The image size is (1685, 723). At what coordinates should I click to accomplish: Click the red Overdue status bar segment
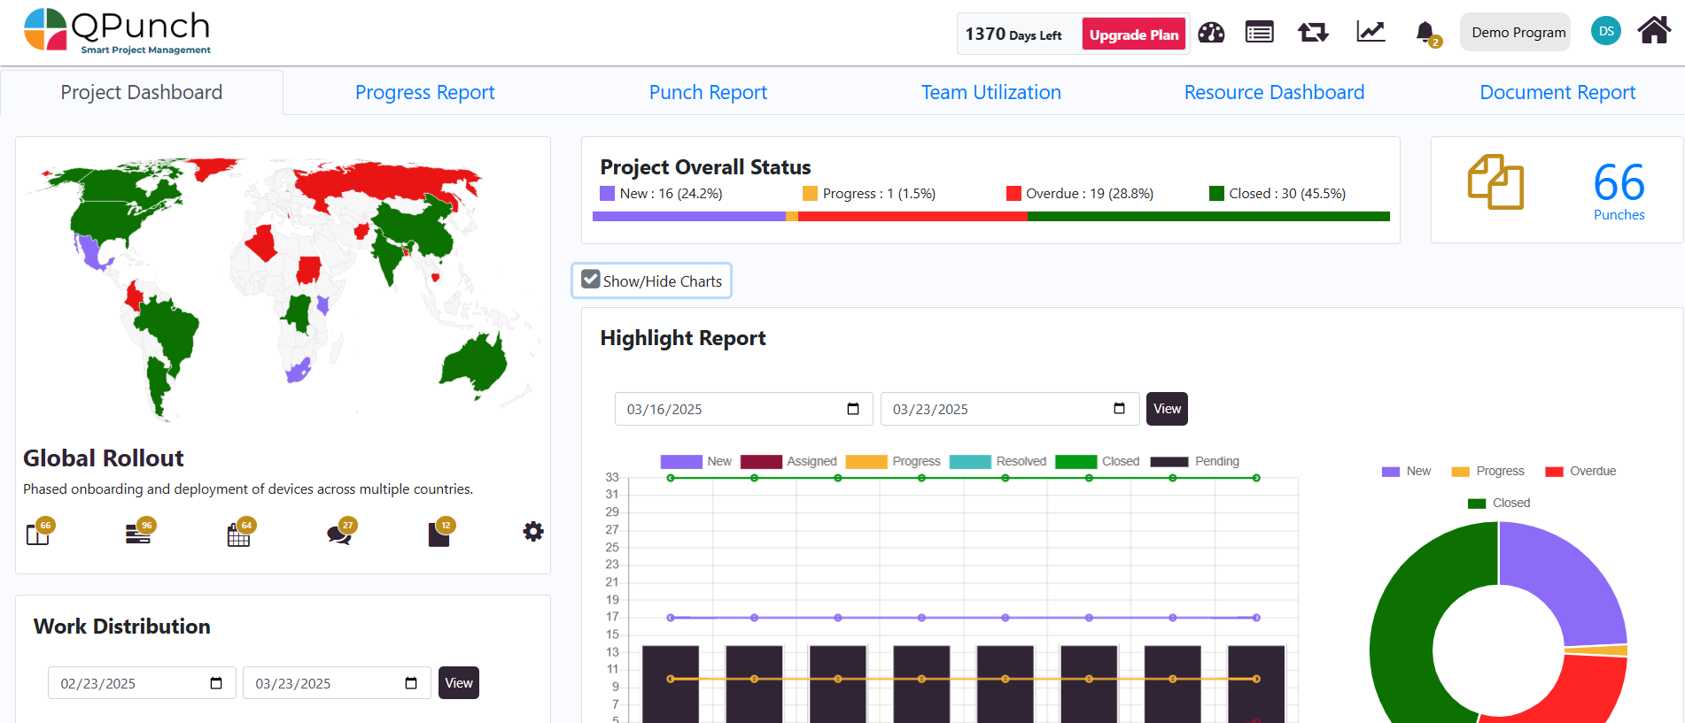(912, 217)
